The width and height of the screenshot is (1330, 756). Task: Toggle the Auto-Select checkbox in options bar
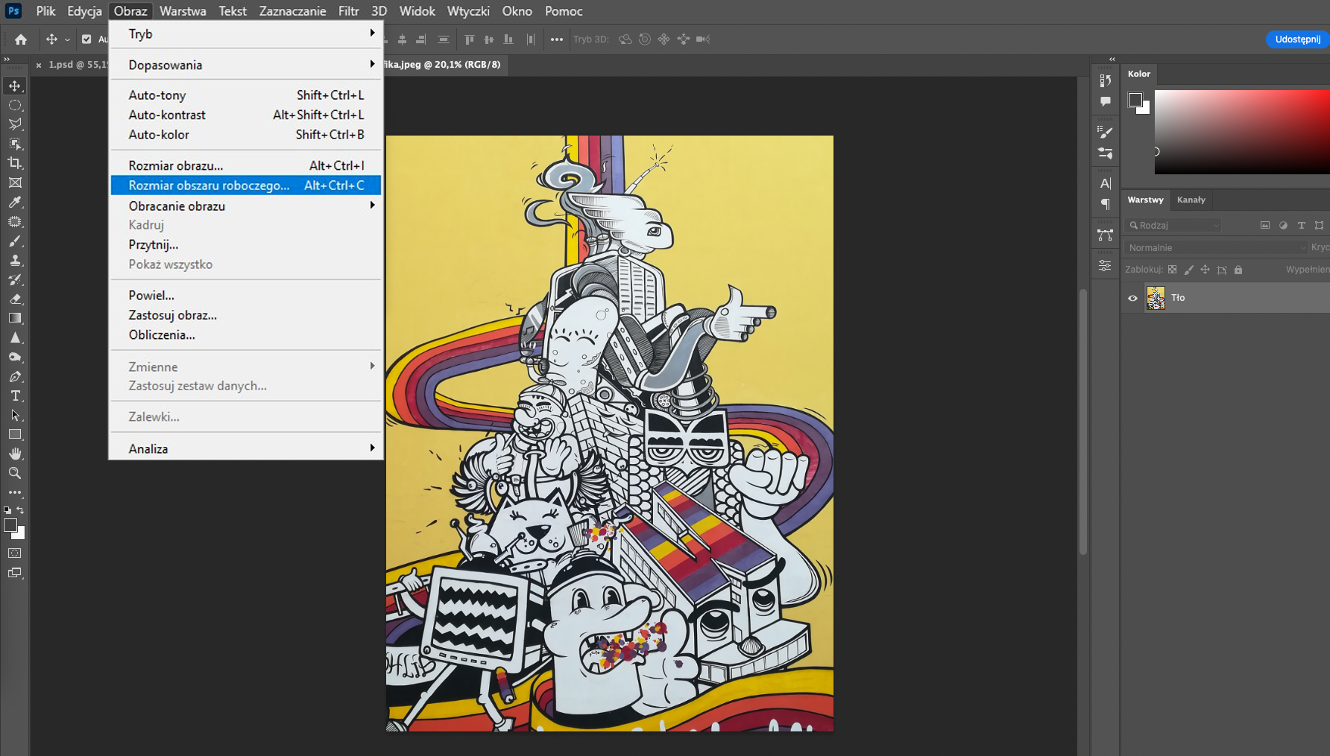[x=86, y=39]
